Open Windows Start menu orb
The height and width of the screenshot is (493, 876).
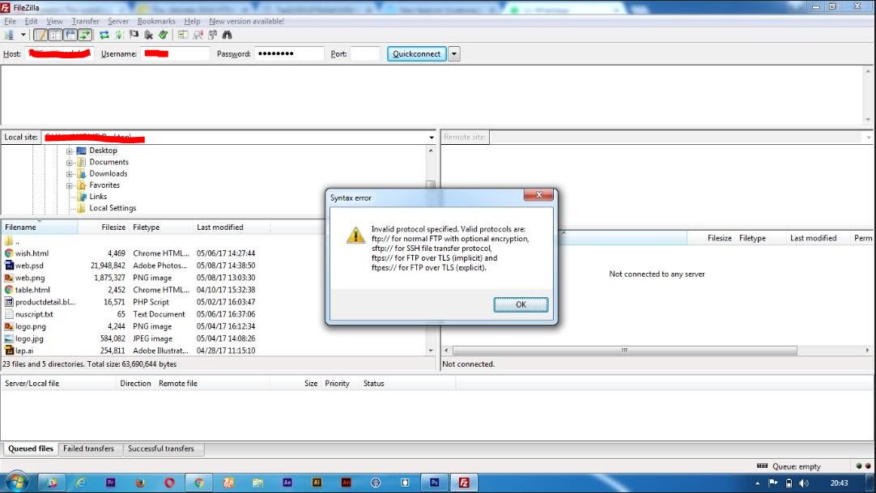(x=15, y=482)
